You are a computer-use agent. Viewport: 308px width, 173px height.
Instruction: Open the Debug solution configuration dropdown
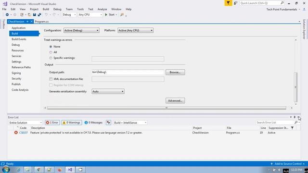pyautogui.click(x=69, y=15)
